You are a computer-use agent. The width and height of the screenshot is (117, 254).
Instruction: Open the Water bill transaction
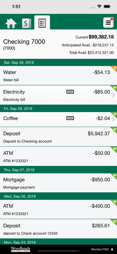[58, 75]
